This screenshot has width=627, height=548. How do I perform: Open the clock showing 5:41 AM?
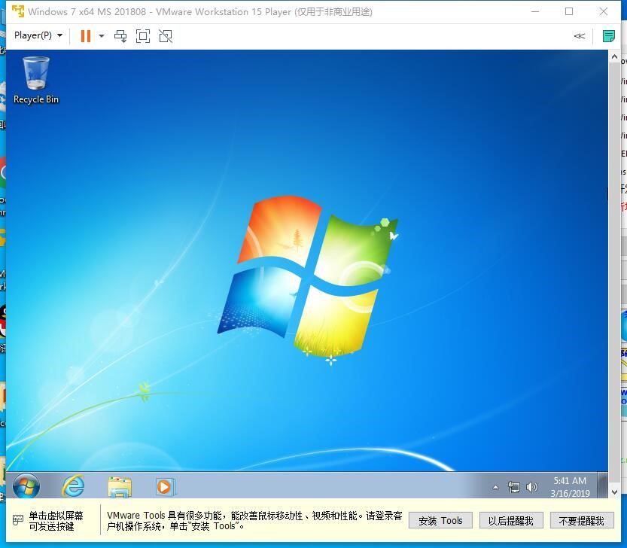pyautogui.click(x=570, y=487)
